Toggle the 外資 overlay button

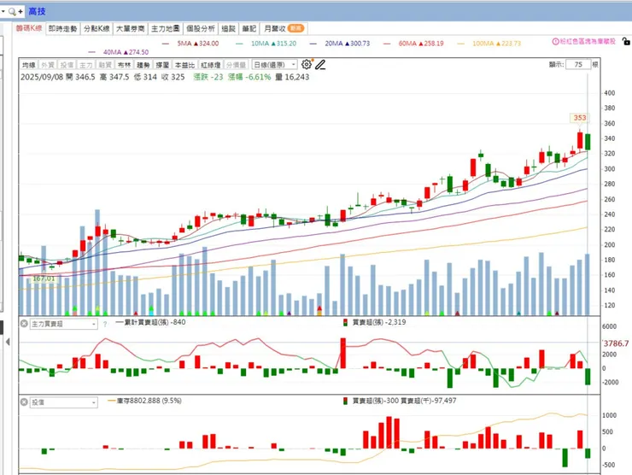48,65
